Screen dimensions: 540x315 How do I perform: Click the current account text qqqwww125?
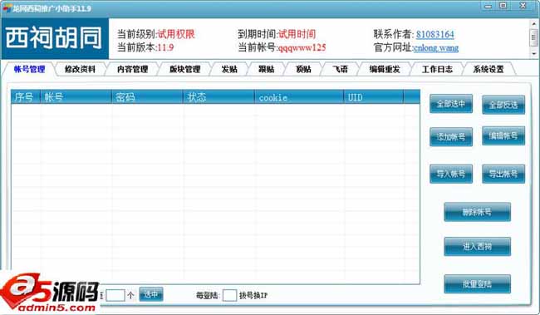pyautogui.click(x=302, y=47)
